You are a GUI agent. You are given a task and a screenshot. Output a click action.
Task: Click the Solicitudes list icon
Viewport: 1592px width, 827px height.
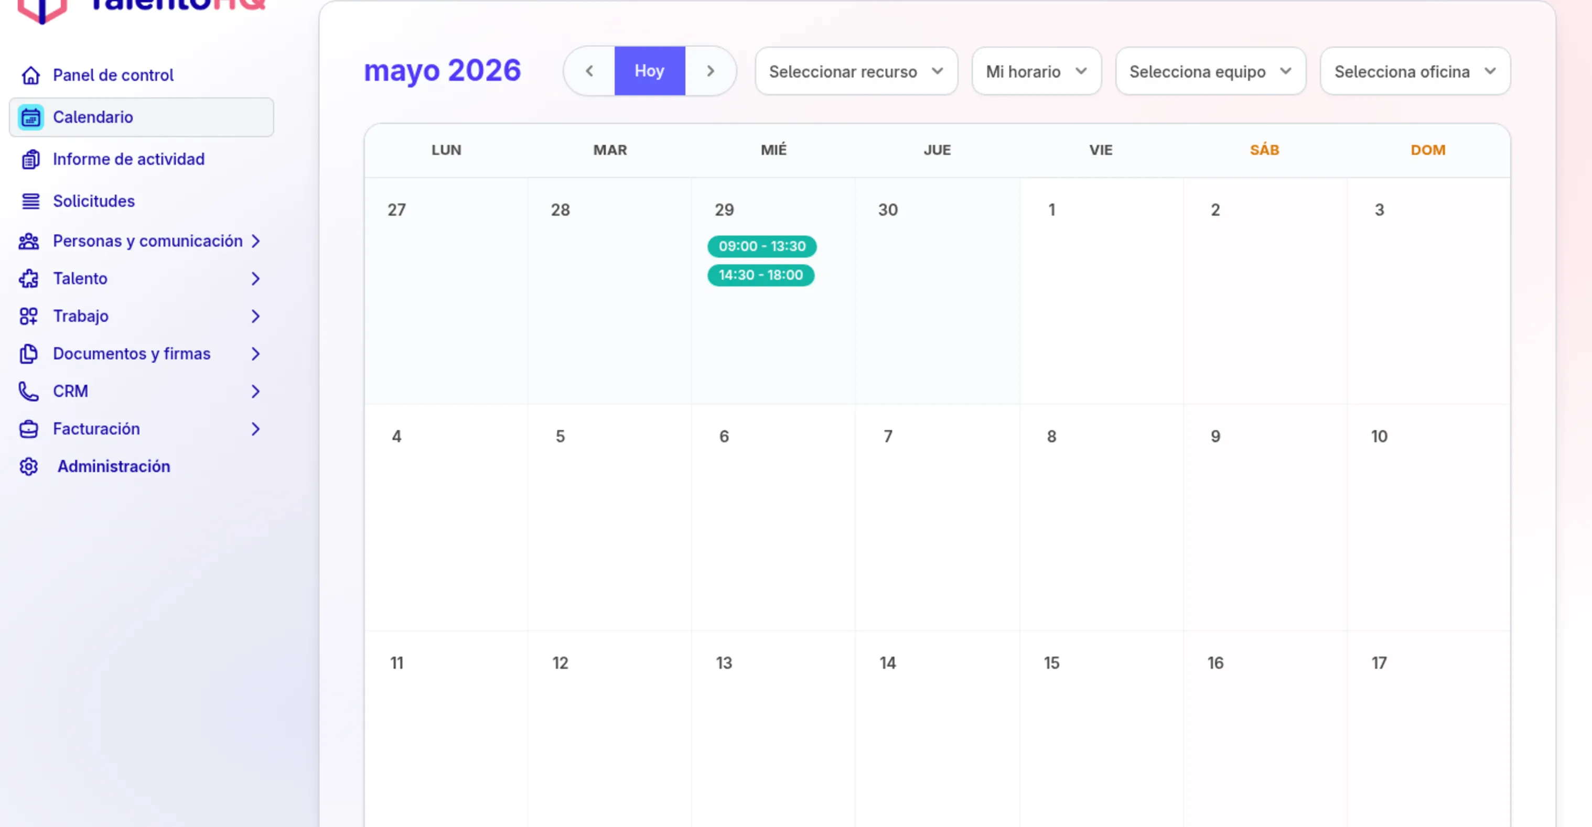point(30,201)
